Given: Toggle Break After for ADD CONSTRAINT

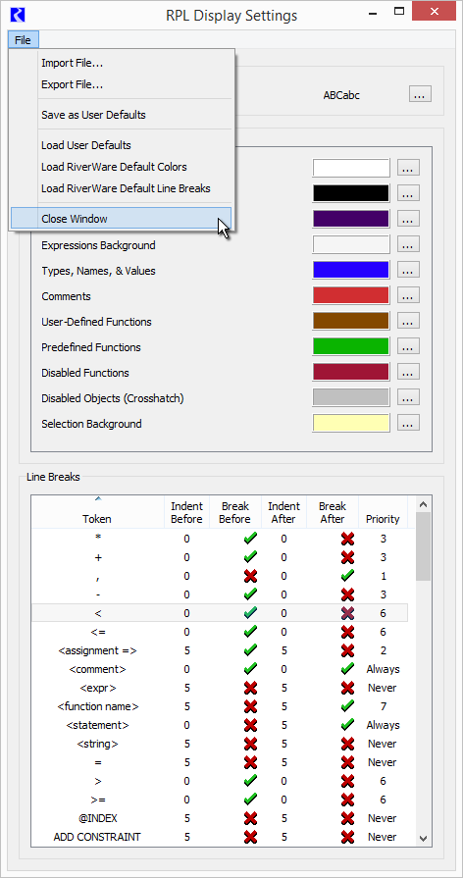Looking at the screenshot, I should [x=347, y=837].
